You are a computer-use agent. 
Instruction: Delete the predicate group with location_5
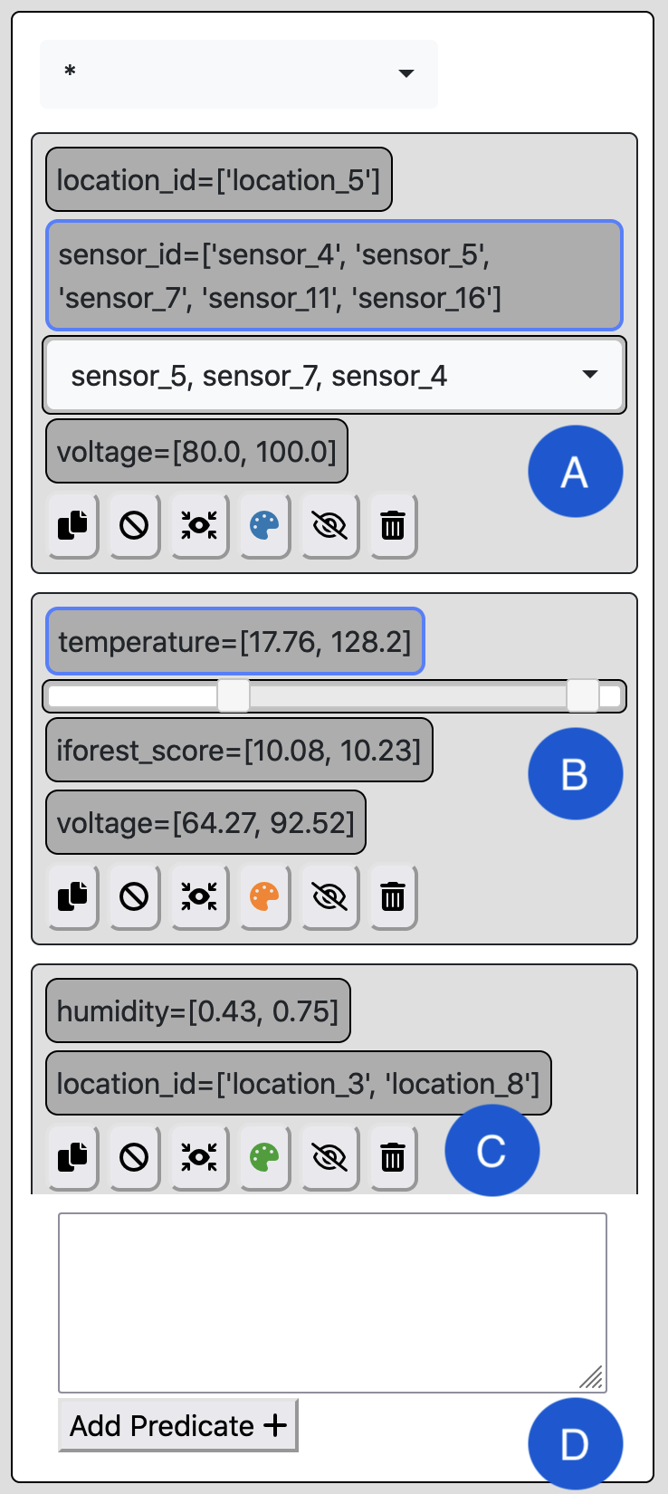393,525
